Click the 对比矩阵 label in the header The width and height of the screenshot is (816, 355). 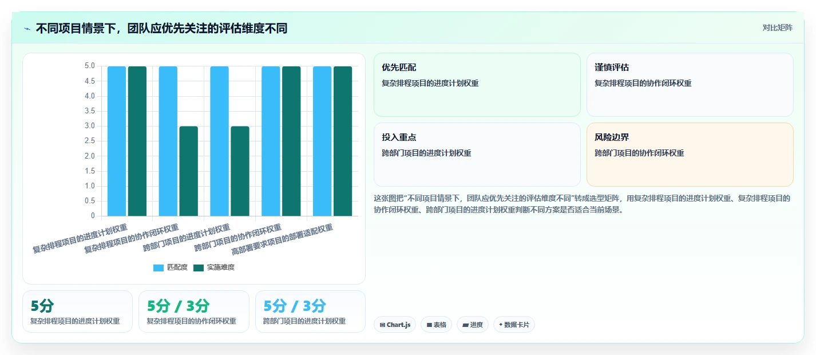pyautogui.click(x=778, y=27)
